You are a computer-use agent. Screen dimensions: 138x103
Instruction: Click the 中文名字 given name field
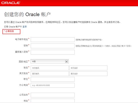[88, 68]
